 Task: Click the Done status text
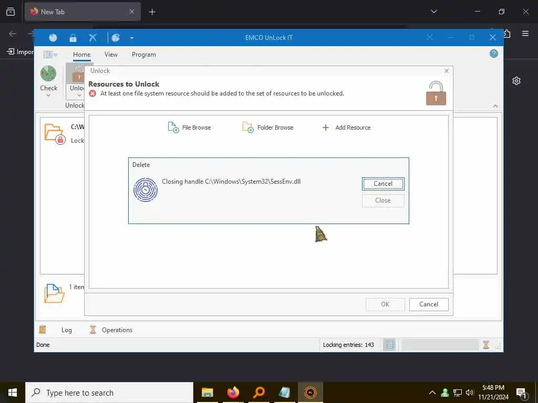(43, 345)
